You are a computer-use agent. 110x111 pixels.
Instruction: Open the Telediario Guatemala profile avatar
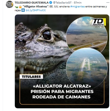tap(10, 4)
